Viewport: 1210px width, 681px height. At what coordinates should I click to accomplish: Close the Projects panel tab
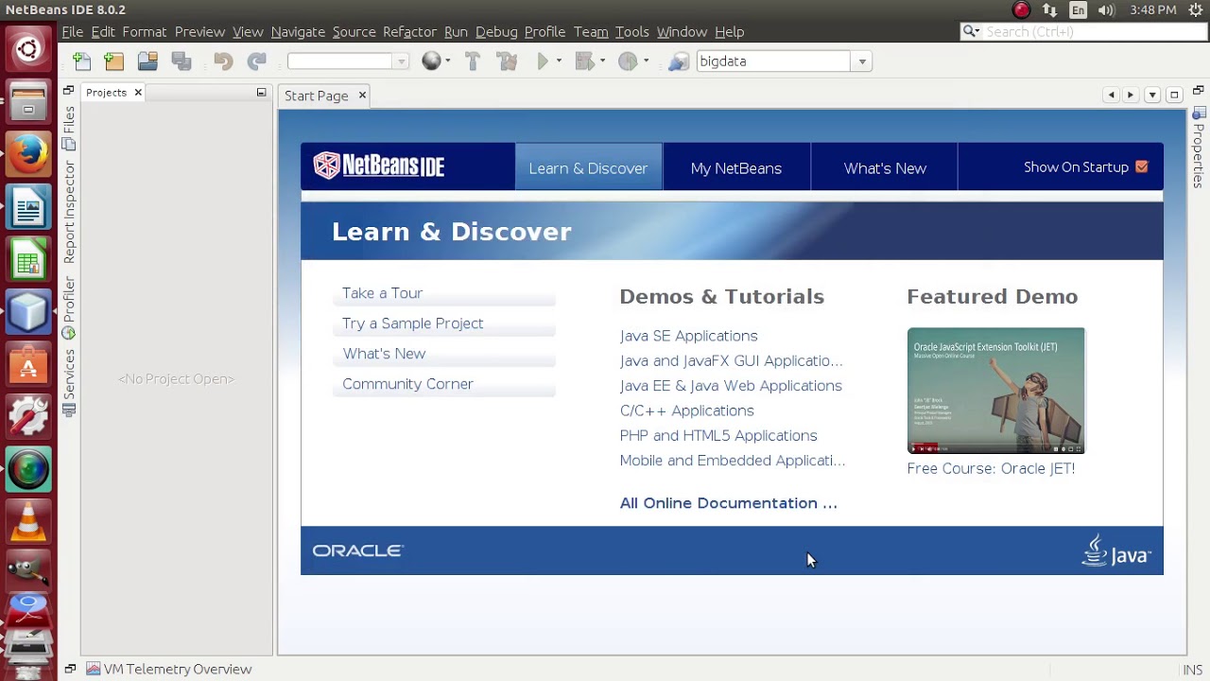[x=137, y=93]
